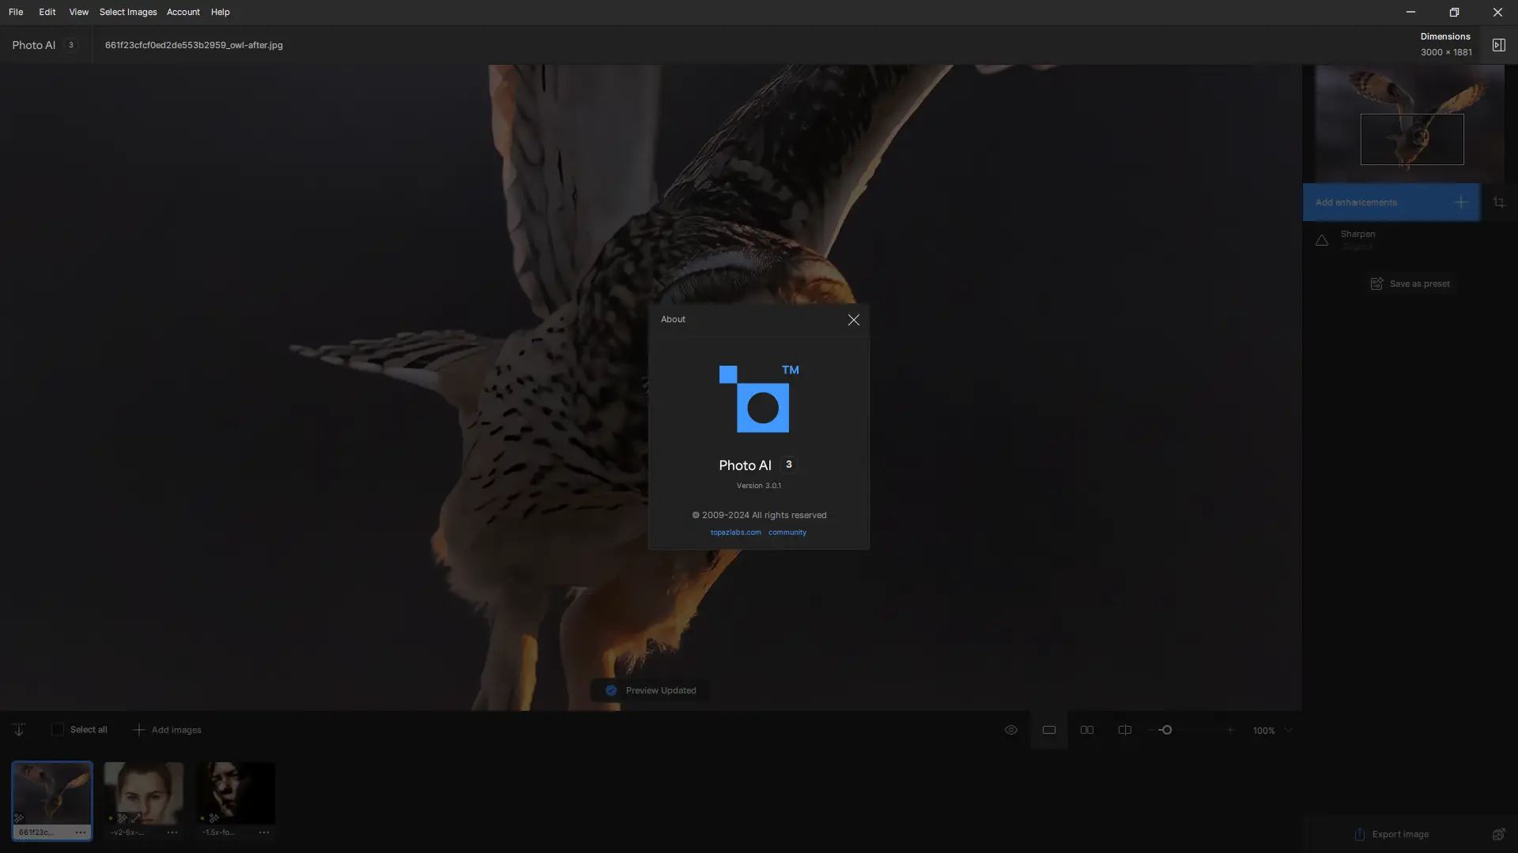This screenshot has width=1518, height=853.
Task: Click the Save as preset button
Action: pos(1410,284)
